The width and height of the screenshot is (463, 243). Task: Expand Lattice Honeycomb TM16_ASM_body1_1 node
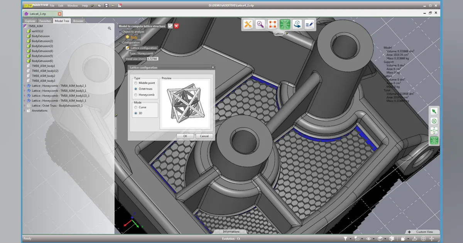click(25, 101)
